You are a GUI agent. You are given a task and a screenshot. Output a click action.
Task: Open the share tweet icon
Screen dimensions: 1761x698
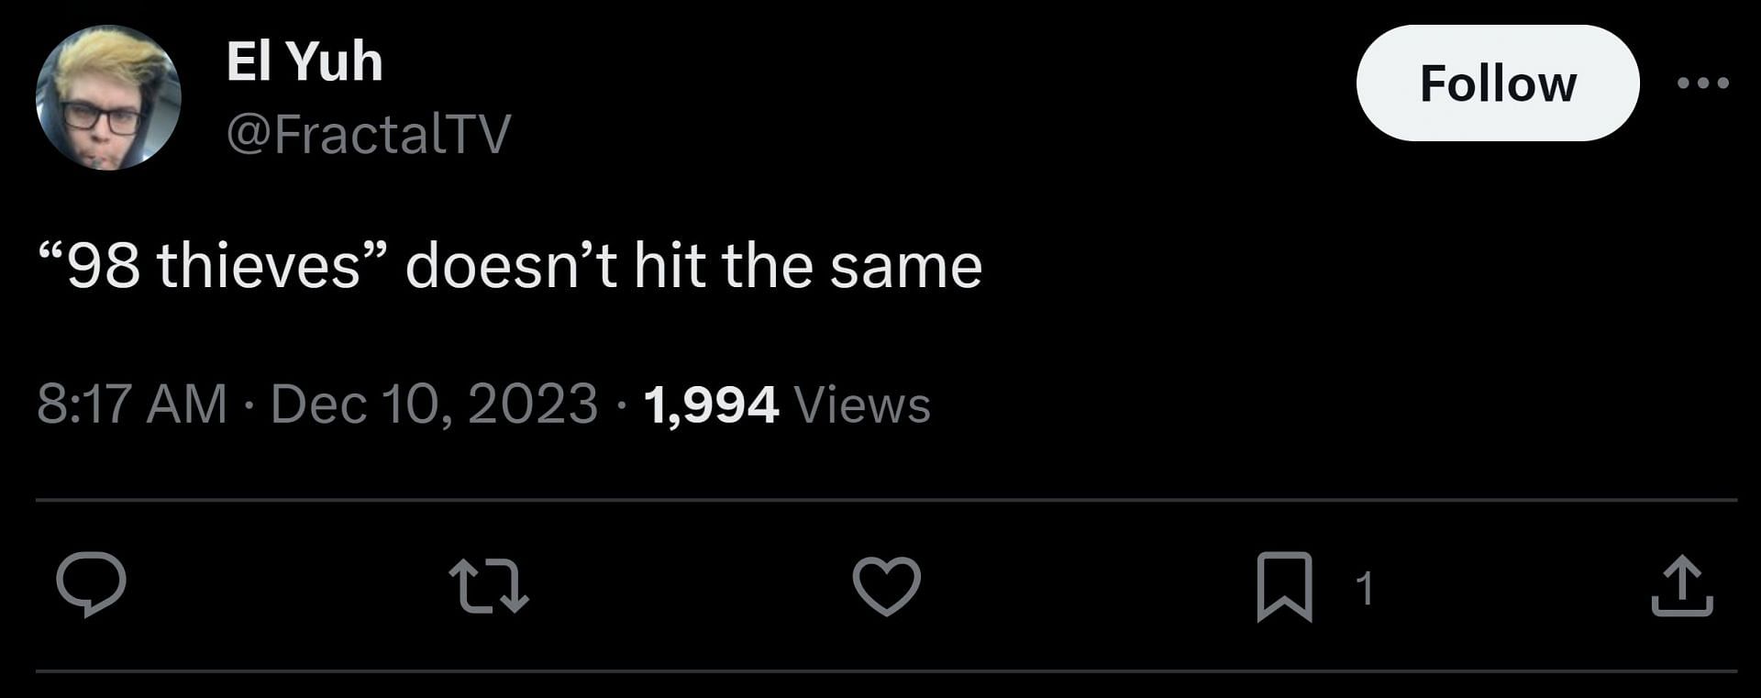[1682, 586]
